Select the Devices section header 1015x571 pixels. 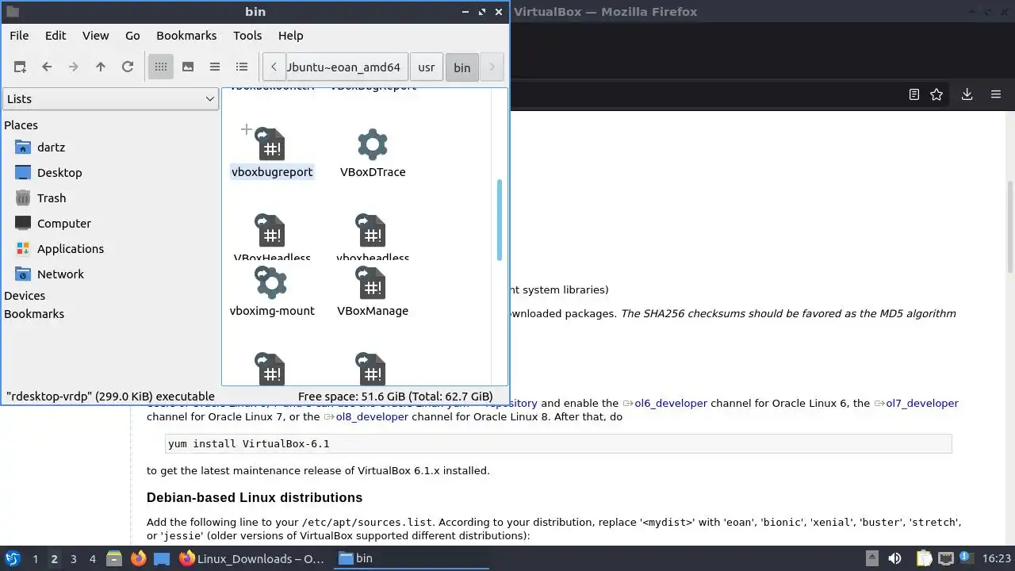pos(25,296)
